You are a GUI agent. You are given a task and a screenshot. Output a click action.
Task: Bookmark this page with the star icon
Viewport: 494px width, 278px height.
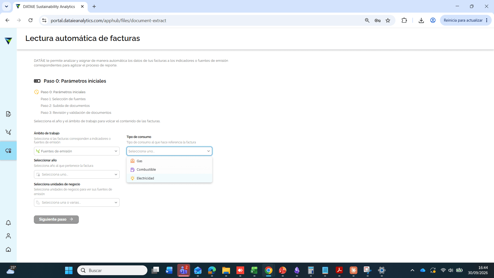[388, 20]
